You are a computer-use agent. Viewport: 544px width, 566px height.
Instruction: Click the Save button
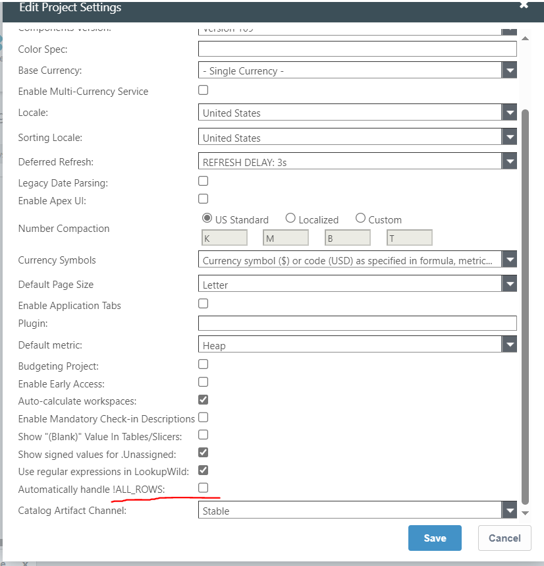click(435, 538)
